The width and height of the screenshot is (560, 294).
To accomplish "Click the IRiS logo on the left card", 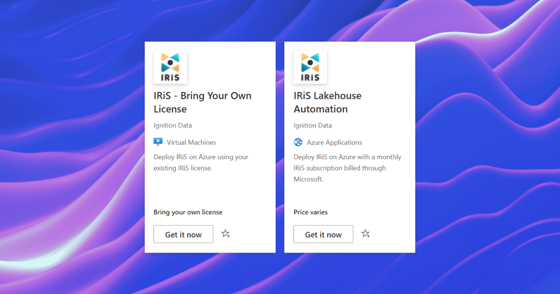I will point(170,67).
